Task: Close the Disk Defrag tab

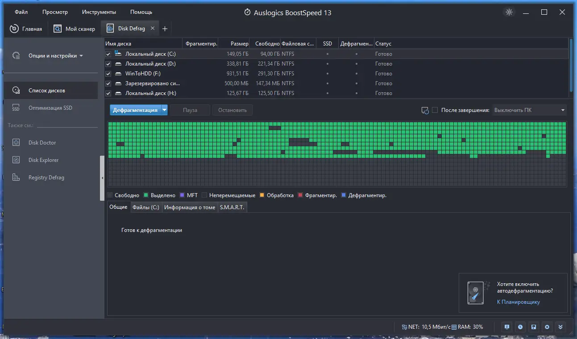Action: click(x=153, y=28)
